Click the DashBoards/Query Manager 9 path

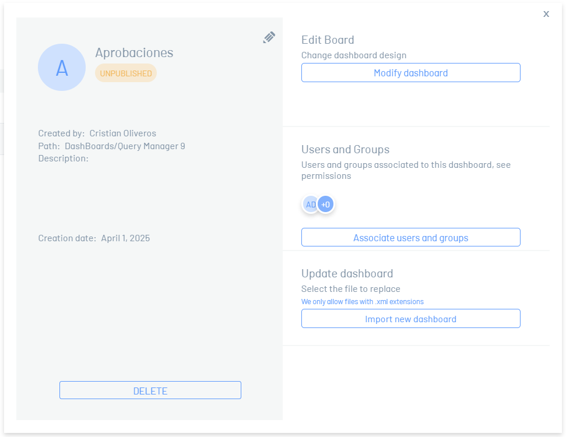125,146
